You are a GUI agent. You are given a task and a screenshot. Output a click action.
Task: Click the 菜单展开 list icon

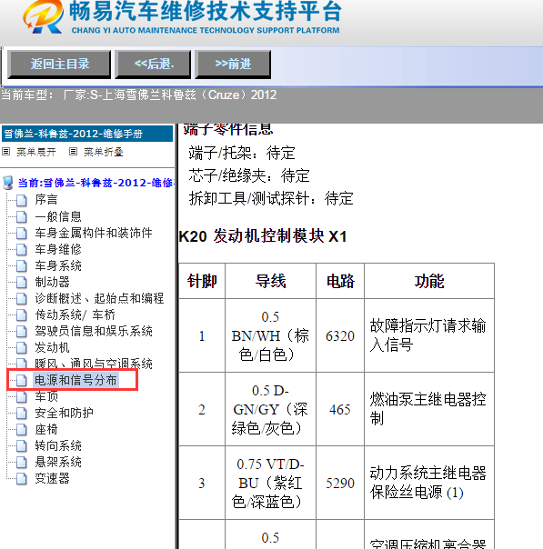tap(6, 152)
